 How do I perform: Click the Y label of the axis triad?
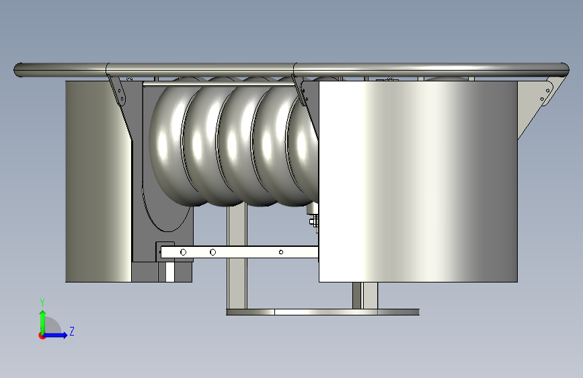(x=42, y=303)
